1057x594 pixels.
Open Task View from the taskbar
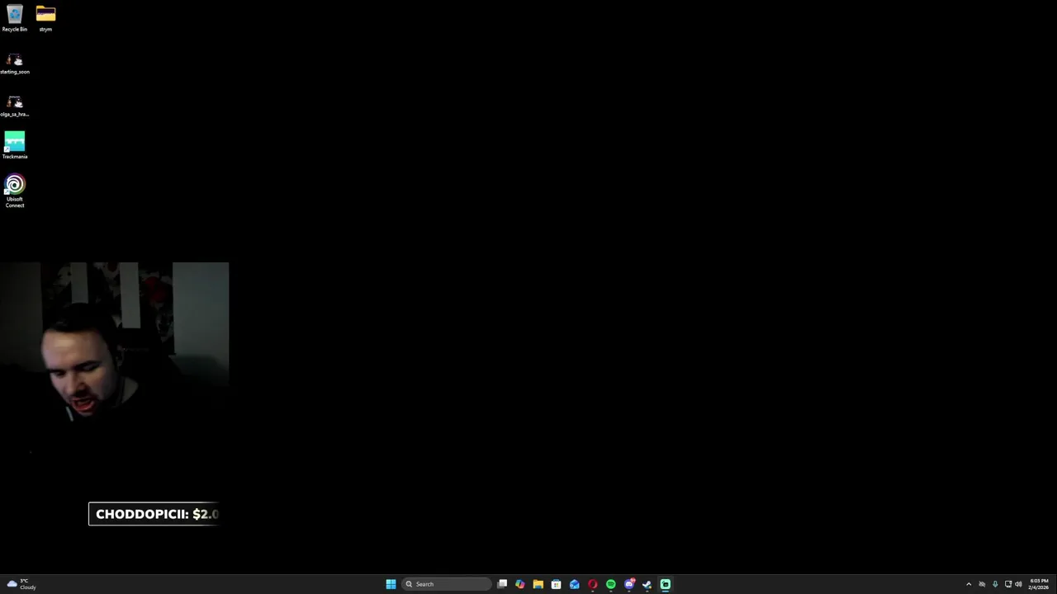(502, 584)
